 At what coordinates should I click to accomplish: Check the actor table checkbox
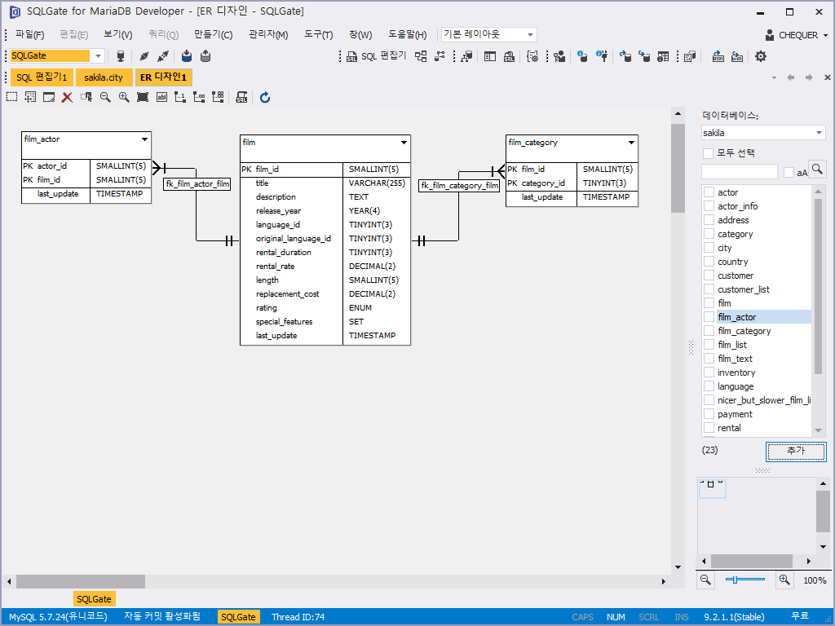click(x=709, y=192)
